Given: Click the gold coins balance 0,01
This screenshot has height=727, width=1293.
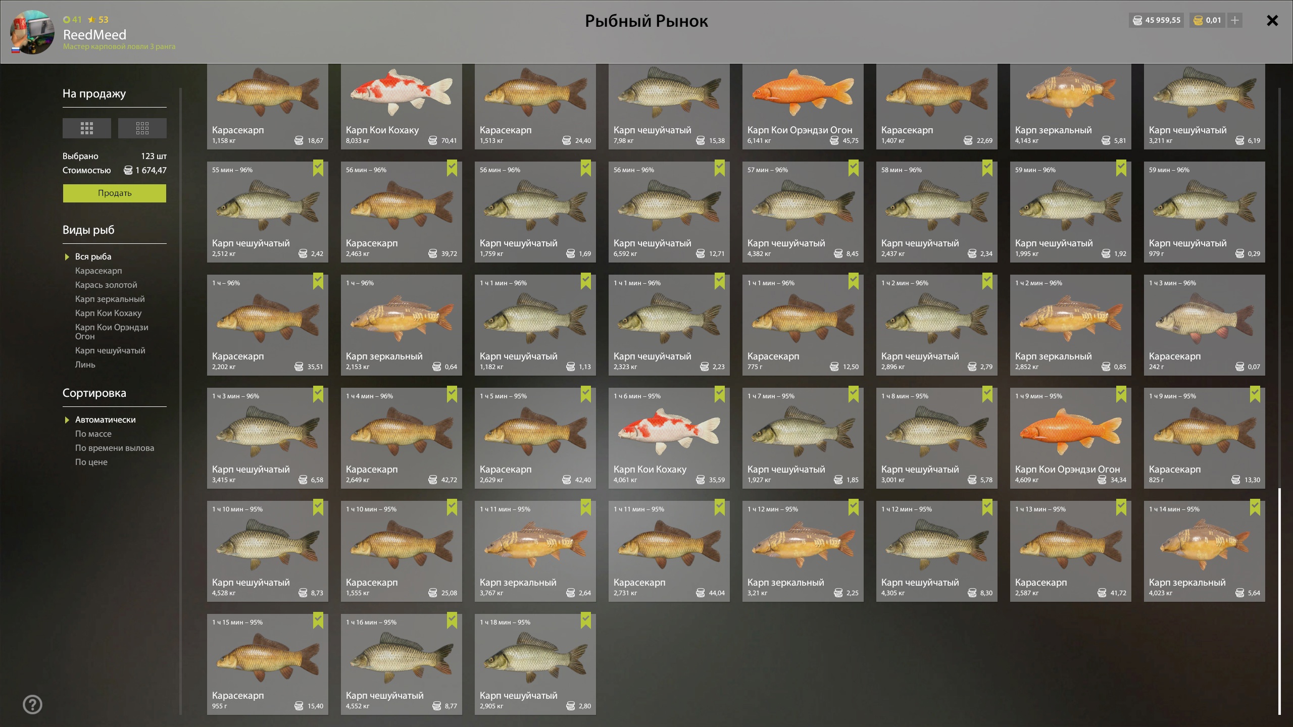Looking at the screenshot, I should coord(1207,20).
